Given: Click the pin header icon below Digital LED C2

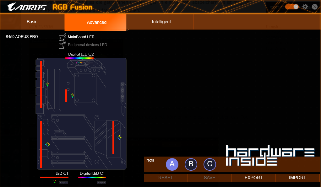Looking at the screenshot, I should pyautogui.click(x=89, y=63).
